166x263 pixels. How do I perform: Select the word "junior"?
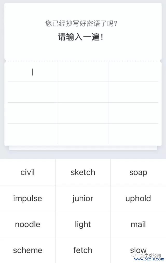[83, 198]
